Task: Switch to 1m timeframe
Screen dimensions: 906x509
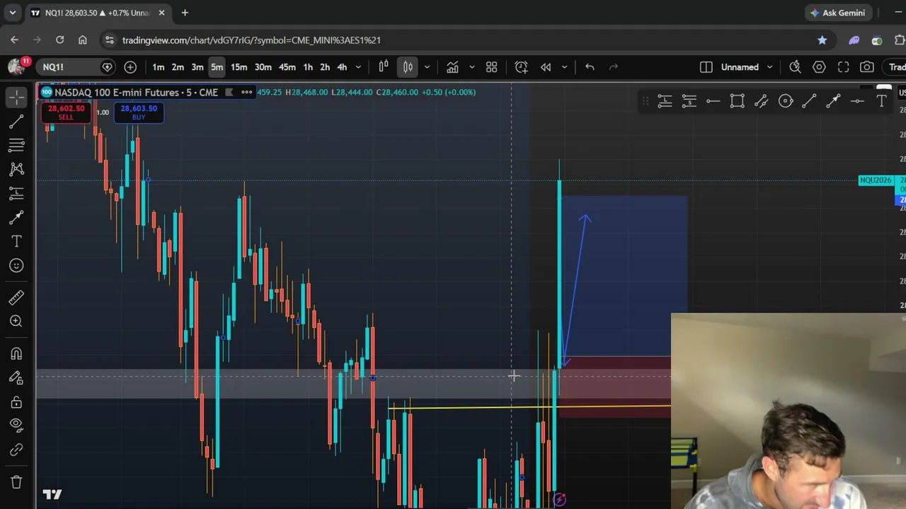Action: (x=159, y=67)
